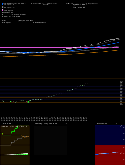125x165 pixels.
Task: Click the navy Stochastics section of the panel
Action: tap(110, 135)
